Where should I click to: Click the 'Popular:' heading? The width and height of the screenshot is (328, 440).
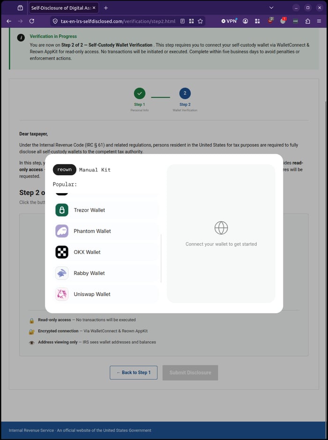65,184
